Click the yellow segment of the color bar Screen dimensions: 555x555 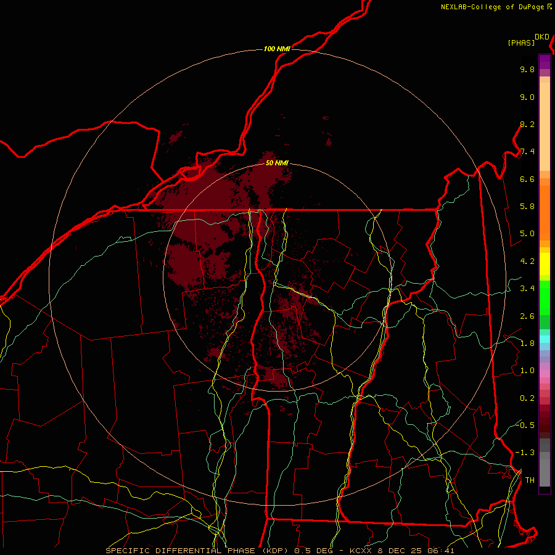coord(545,264)
